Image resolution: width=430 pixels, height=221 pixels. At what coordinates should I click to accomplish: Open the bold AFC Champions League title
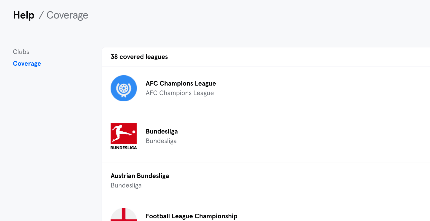tap(181, 83)
